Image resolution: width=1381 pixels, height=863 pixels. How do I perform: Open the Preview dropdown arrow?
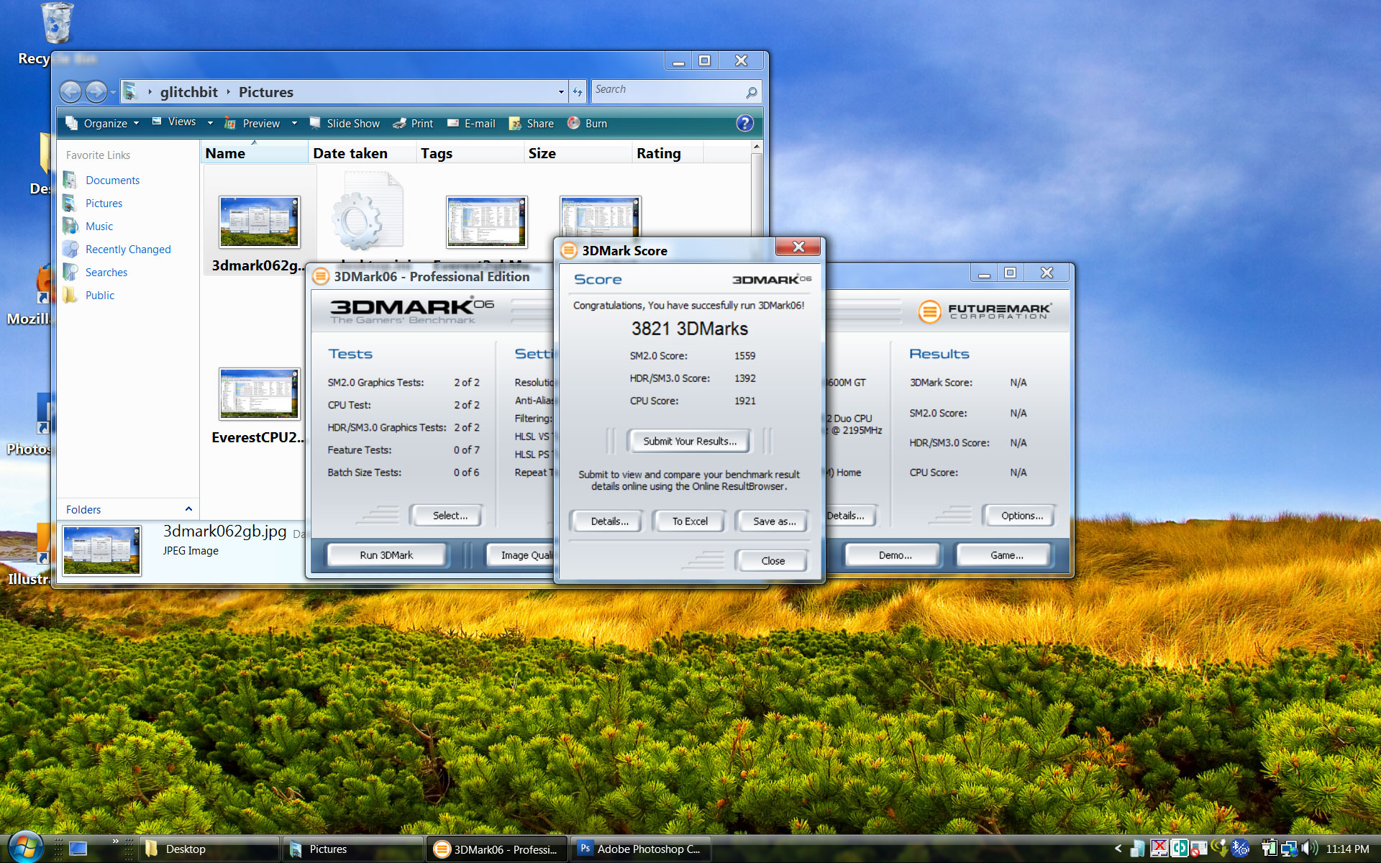[x=294, y=123]
